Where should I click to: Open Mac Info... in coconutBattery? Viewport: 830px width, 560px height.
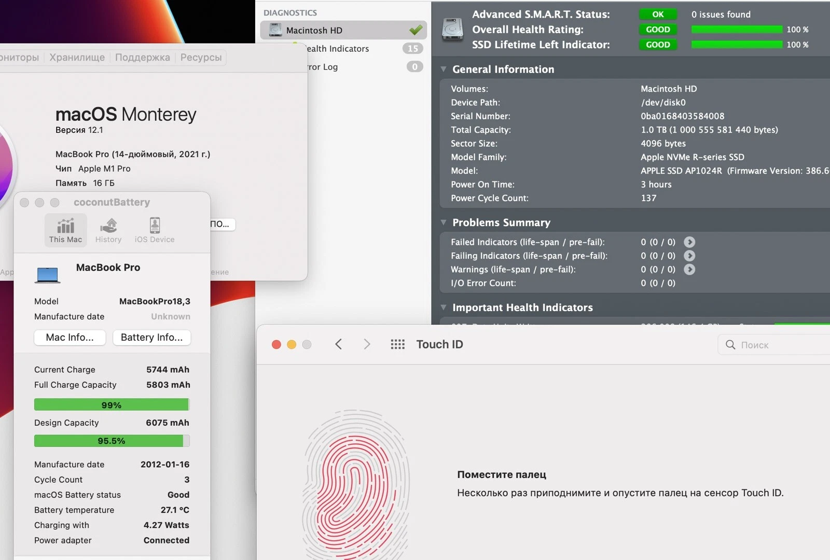pyautogui.click(x=70, y=338)
